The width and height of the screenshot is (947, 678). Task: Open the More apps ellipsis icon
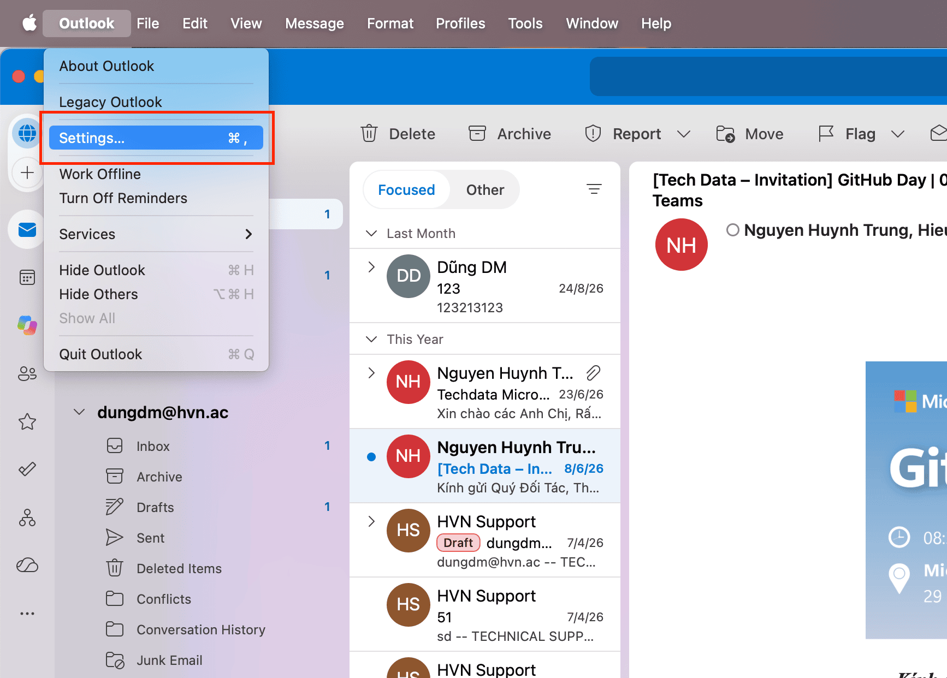click(x=27, y=614)
